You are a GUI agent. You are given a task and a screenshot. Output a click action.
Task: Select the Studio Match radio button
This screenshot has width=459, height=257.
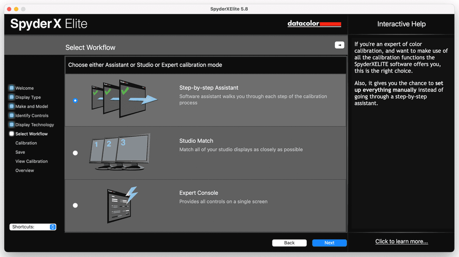coord(75,153)
